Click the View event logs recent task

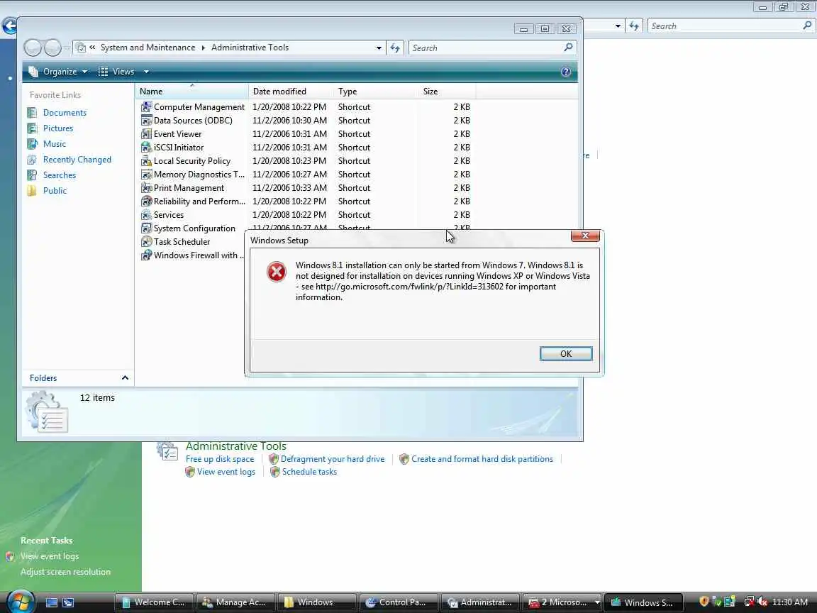[x=50, y=556]
